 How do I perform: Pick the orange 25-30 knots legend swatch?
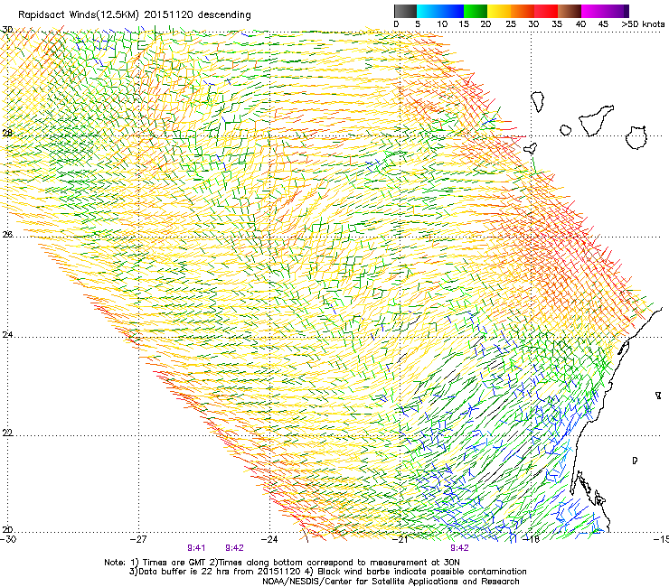523,11
